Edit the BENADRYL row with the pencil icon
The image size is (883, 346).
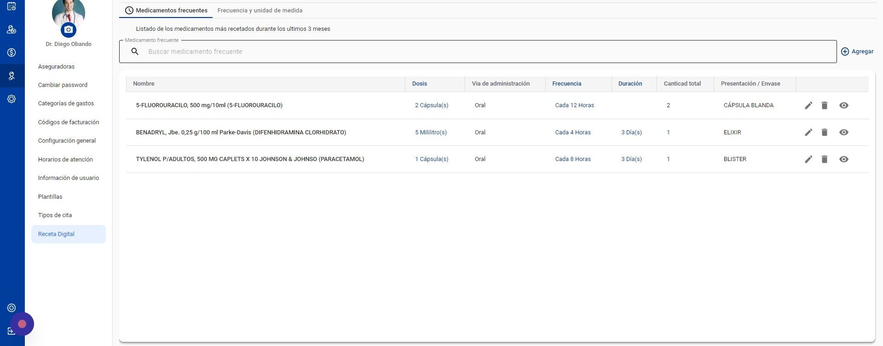(x=808, y=133)
